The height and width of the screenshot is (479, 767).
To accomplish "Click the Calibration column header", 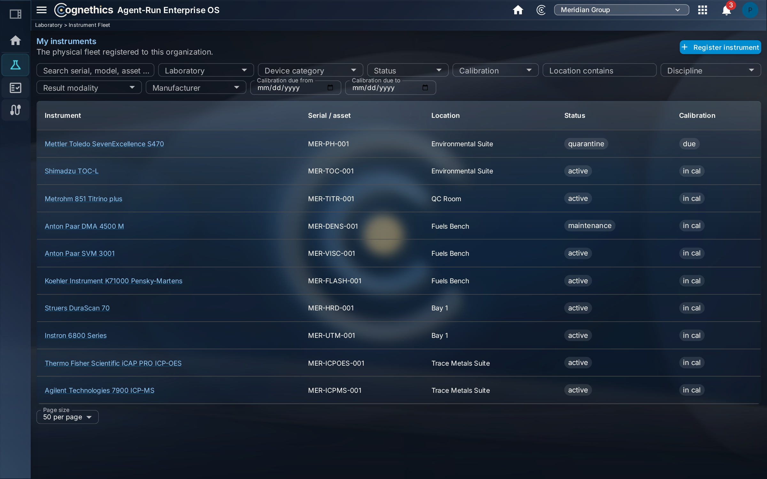I will (x=697, y=115).
